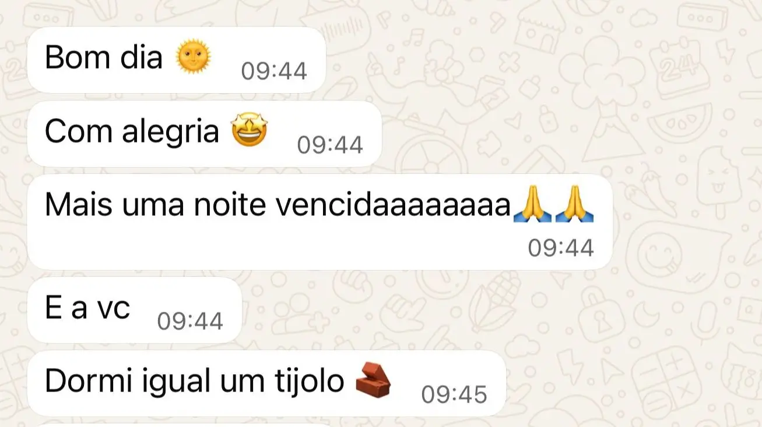Click the 09:45 timestamp on tijolo message

[x=454, y=395]
